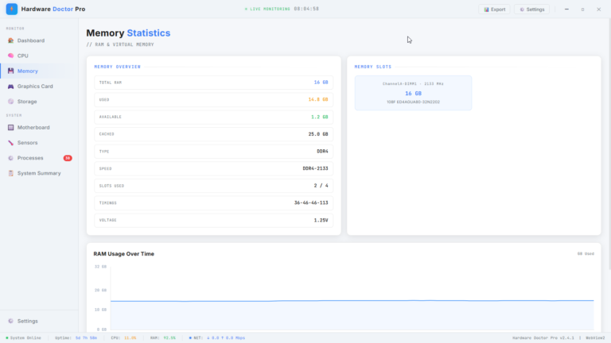Click the Hardware Doctor Pro version text
This screenshot has width=611, height=343.
click(x=543, y=338)
